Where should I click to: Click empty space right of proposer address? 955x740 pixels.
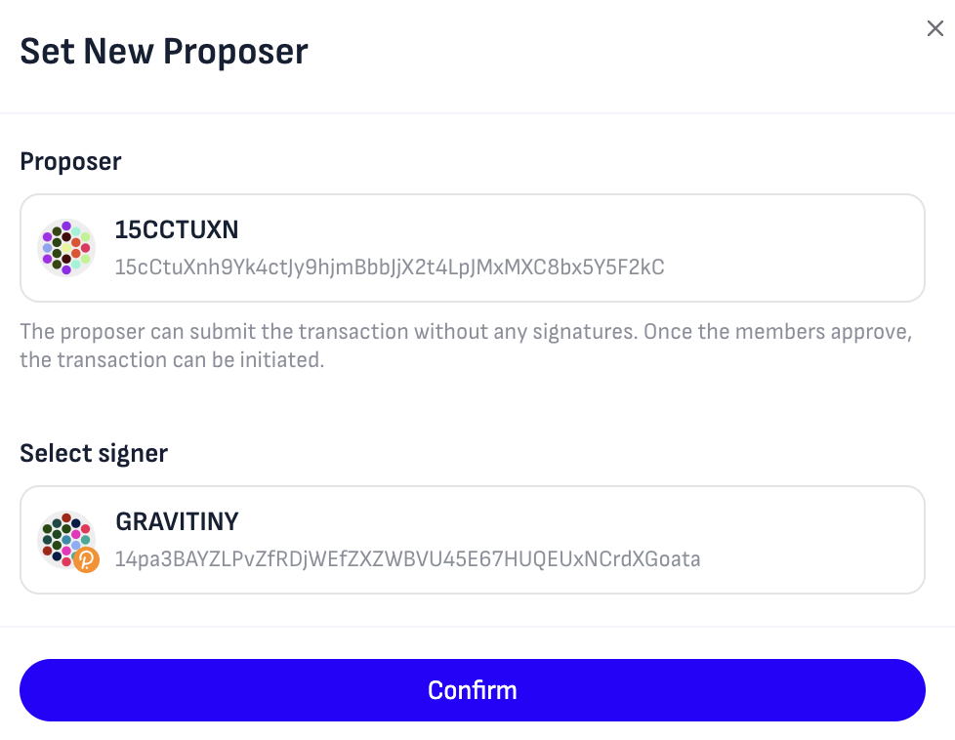(x=791, y=267)
